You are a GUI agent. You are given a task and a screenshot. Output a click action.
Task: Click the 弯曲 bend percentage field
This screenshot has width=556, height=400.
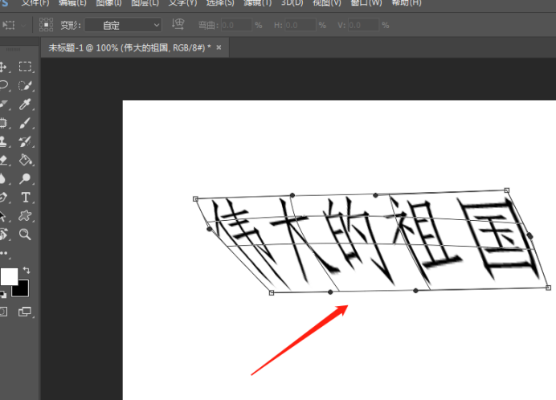(x=236, y=25)
